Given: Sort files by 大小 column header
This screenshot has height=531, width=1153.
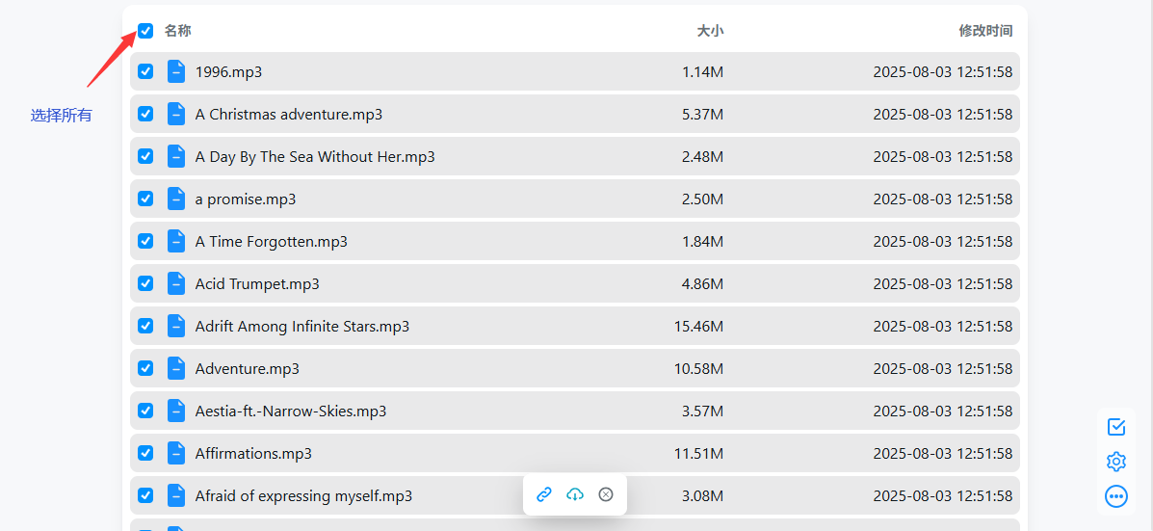Looking at the screenshot, I should [710, 31].
